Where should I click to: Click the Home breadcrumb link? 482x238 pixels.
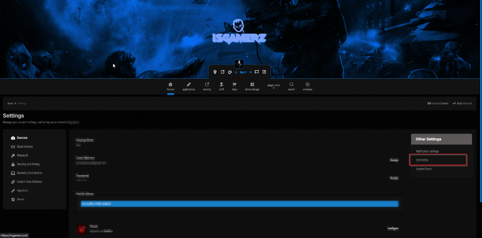coord(10,104)
